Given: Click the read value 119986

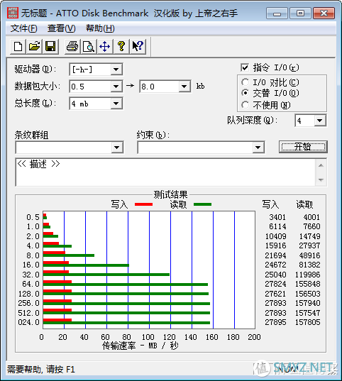Looking at the screenshot, I should pyautogui.click(x=308, y=275).
